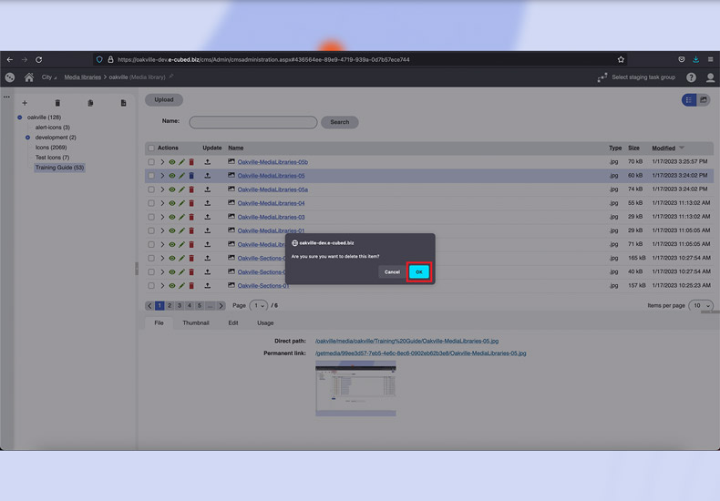Click the plus icon to add a folder

click(25, 103)
